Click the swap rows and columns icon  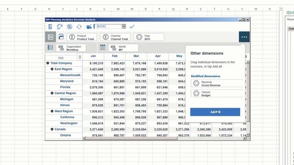60,27
